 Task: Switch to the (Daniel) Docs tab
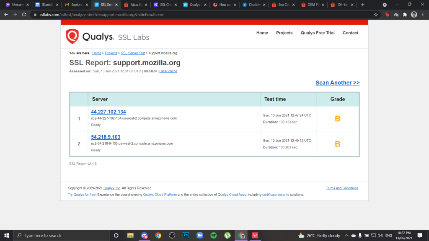tap(47, 5)
